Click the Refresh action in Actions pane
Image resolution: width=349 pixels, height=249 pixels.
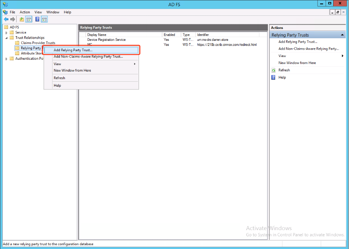[284, 70]
